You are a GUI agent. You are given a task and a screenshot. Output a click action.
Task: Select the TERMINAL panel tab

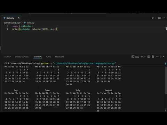click(x=38, y=57)
